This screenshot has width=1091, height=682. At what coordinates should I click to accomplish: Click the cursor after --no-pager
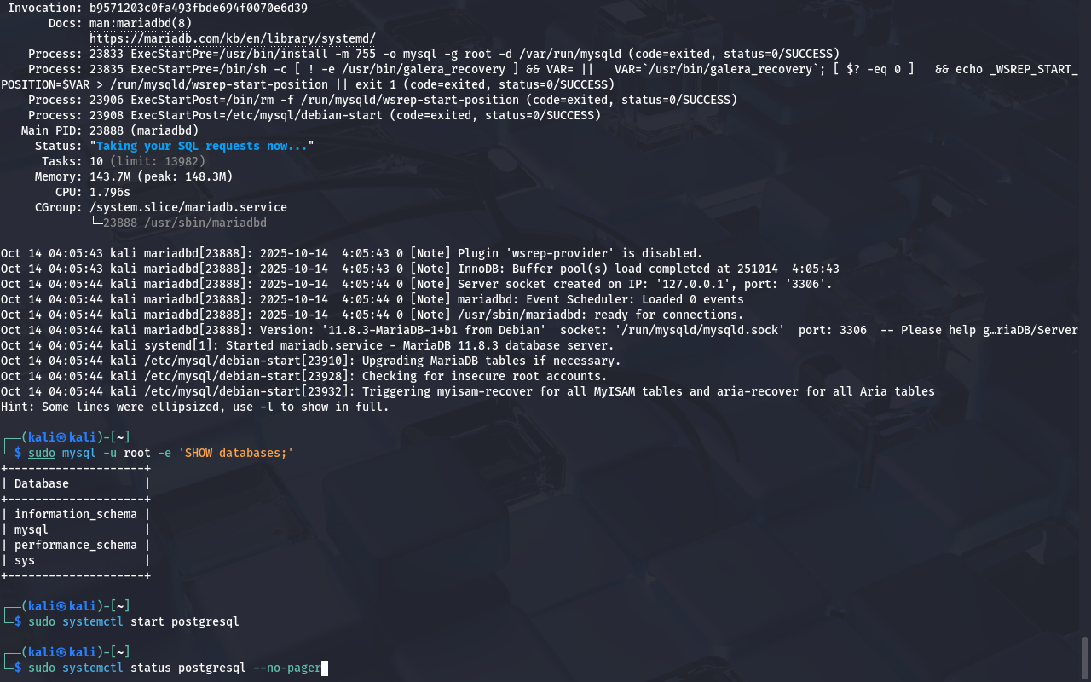(325, 668)
